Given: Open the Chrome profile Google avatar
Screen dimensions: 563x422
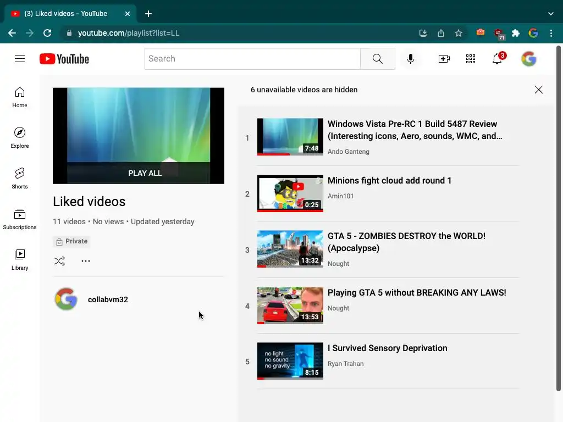Looking at the screenshot, I should 533,34.
